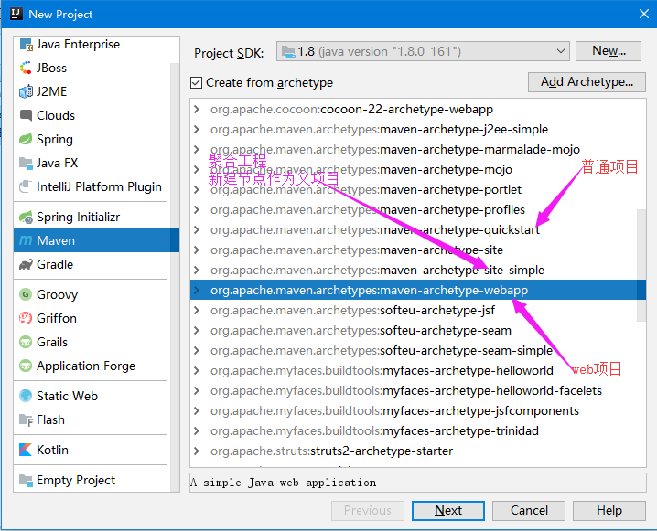Click the Application Forge icon

[x=26, y=366]
